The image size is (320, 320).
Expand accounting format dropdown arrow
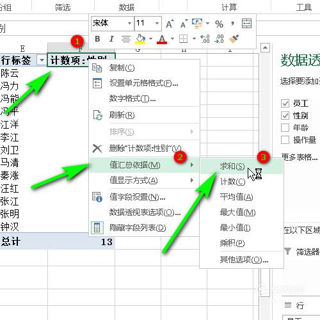pyautogui.click(x=207, y=23)
